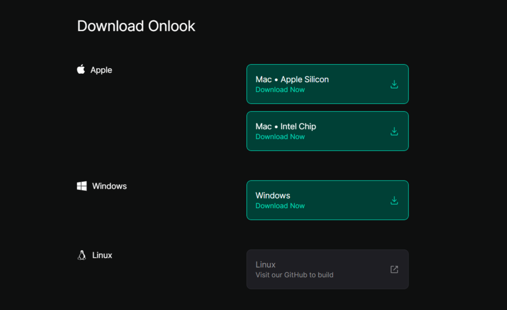Click the 'Mac • Apple Silicon' card title
Viewport: 507px width, 310px height.
[x=292, y=80]
